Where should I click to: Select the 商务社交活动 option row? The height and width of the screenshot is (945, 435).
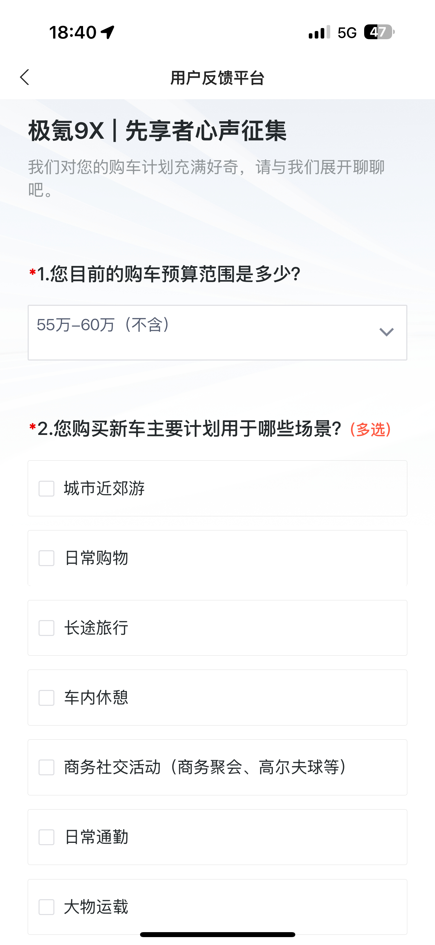click(x=217, y=767)
